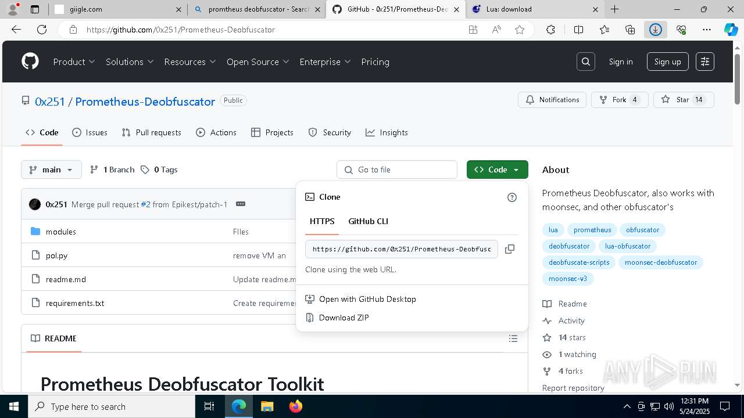Open the Projects repository tab
744x418 pixels.
click(272, 132)
